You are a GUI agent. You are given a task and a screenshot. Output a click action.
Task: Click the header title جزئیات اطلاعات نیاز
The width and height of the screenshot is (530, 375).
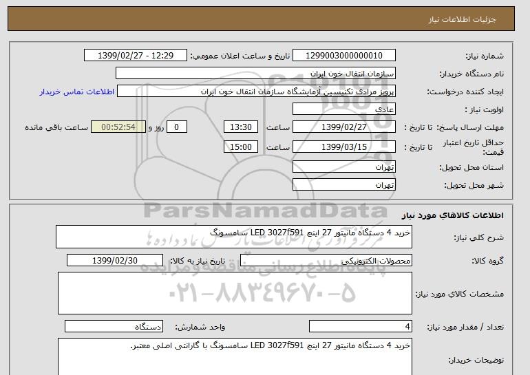[462, 19]
